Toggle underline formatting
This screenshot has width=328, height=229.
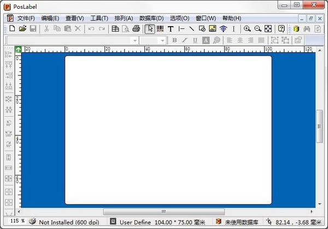click(x=195, y=40)
